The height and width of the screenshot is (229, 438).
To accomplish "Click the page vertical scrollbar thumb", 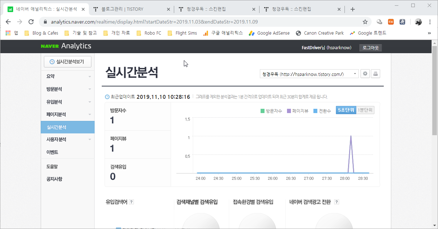I will click(434, 90).
